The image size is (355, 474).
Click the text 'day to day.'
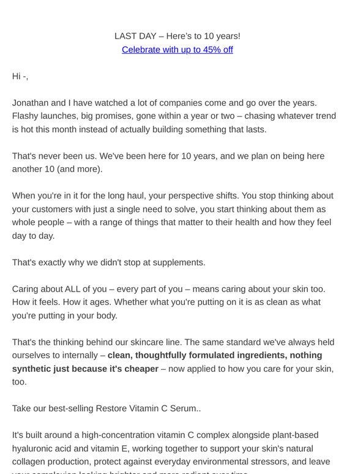[33, 236]
